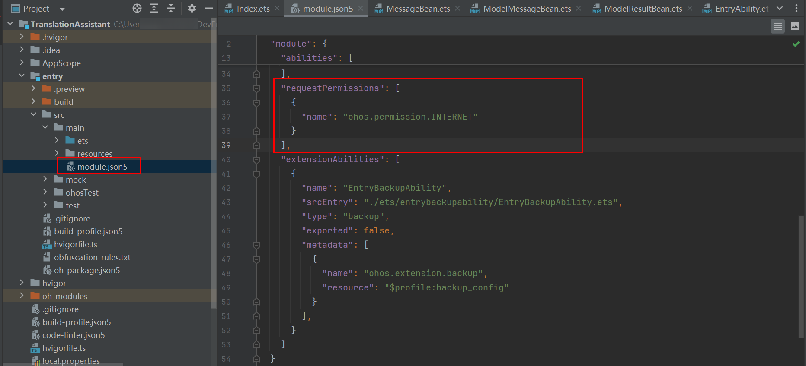
Task: Click the Expand All icon in Project toolbar
Action: click(x=154, y=8)
